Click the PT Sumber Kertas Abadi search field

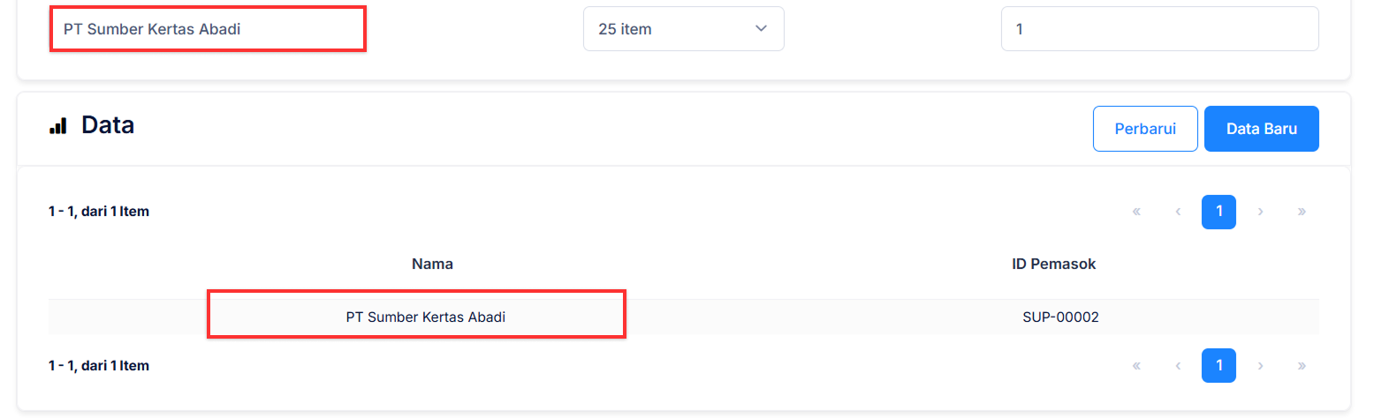click(x=207, y=29)
